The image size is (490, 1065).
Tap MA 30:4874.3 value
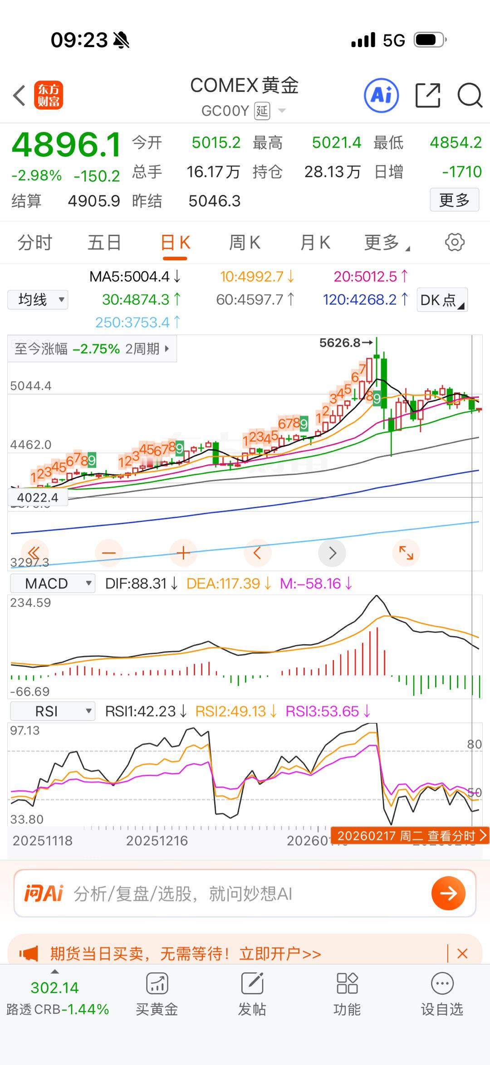click(x=141, y=299)
